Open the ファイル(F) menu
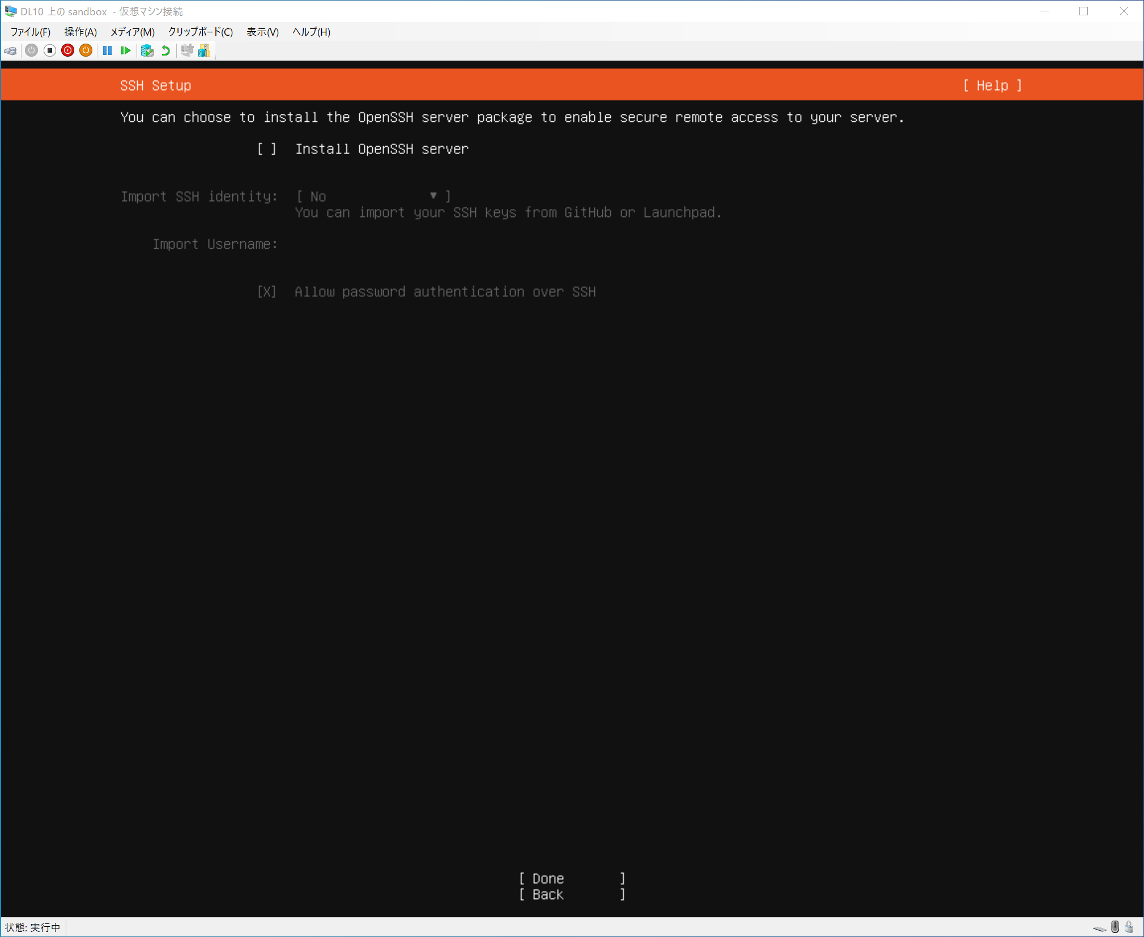The image size is (1144, 937). pyautogui.click(x=31, y=32)
